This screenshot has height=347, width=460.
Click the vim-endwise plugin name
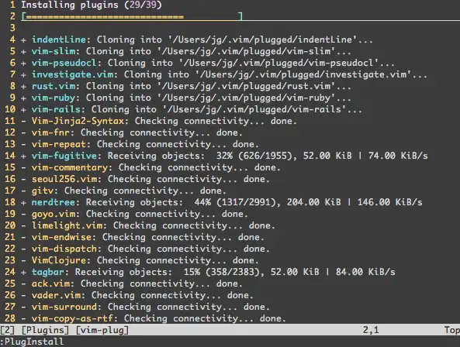pos(61,237)
